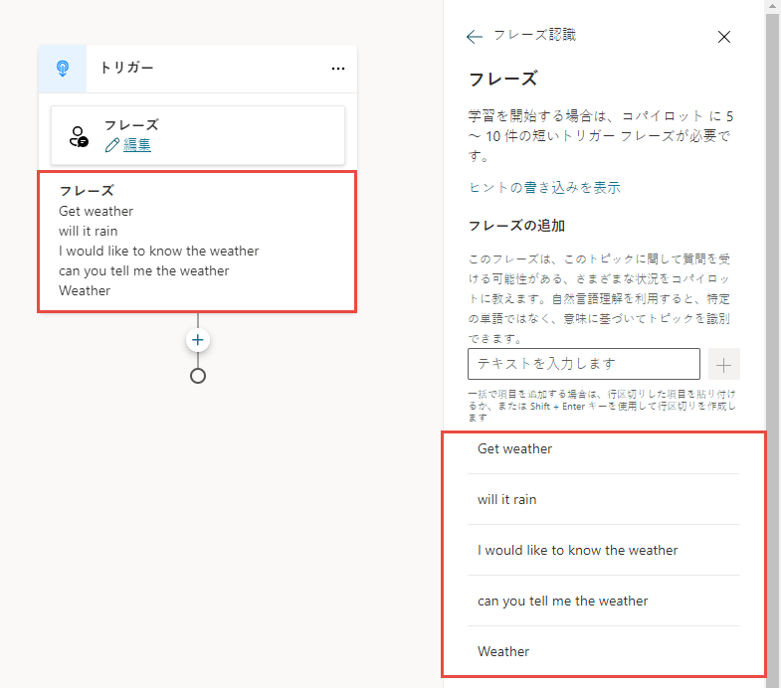Viewport: 781px width, 688px height.
Task: Close the フレーズ認識 side panel
Action: tap(723, 37)
